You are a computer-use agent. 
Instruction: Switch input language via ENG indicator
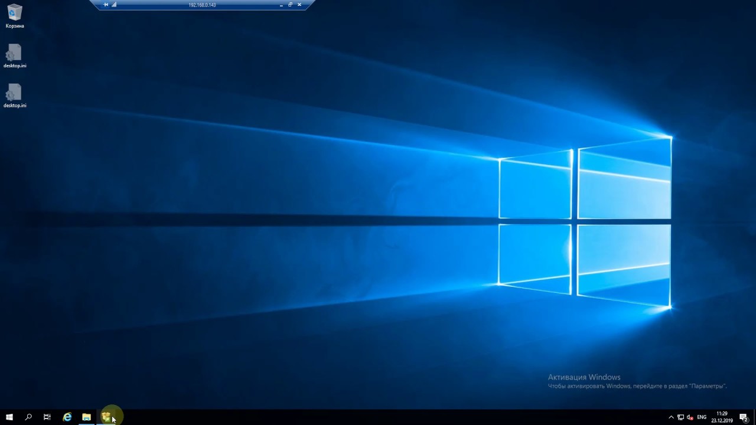point(702,417)
